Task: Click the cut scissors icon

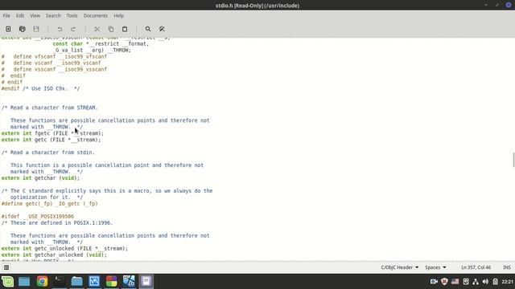Action: tap(97, 29)
